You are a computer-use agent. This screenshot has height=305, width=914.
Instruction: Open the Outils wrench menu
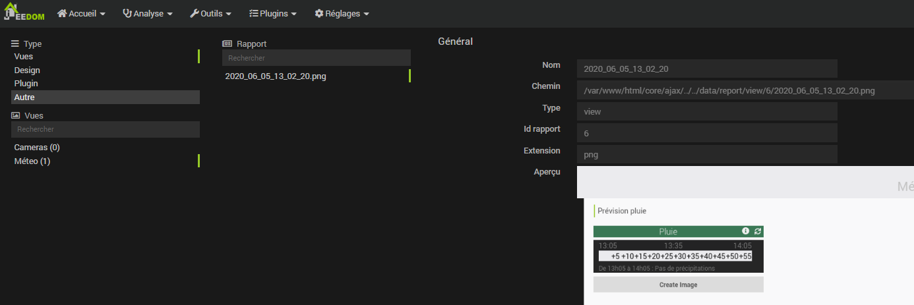pyautogui.click(x=210, y=14)
